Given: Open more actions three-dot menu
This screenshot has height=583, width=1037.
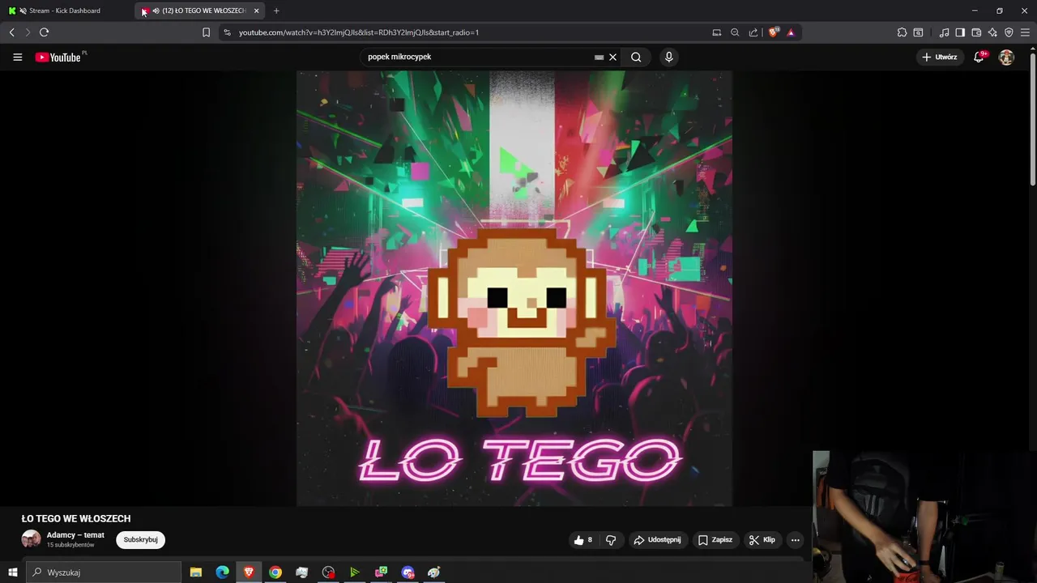Looking at the screenshot, I should (x=795, y=540).
